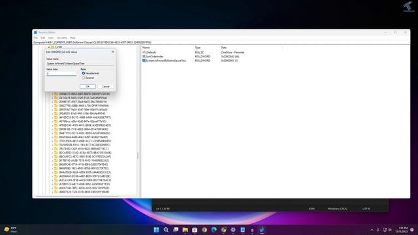The width and height of the screenshot is (418, 235).
Task: Expand the key starting {710CE5D6
Action: pyautogui.click(x=52, y=141)
